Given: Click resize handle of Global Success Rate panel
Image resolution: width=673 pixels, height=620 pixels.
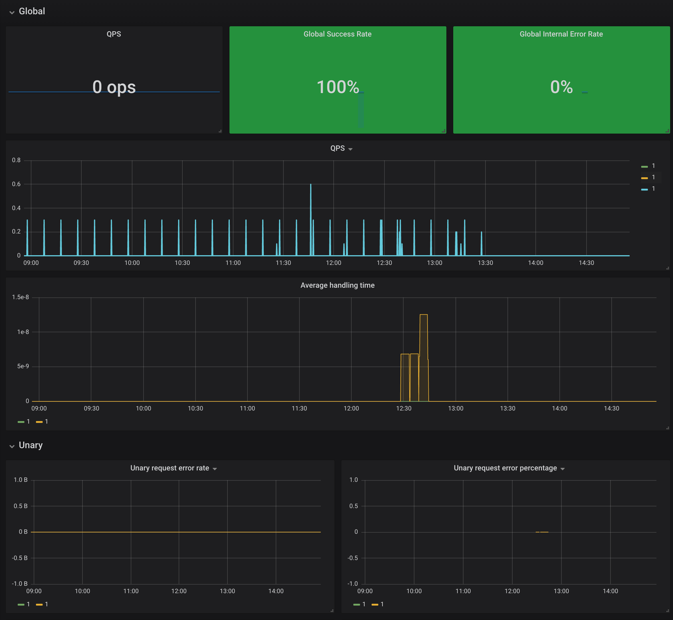Looking at the screenshot, I should tap(444, 131).
